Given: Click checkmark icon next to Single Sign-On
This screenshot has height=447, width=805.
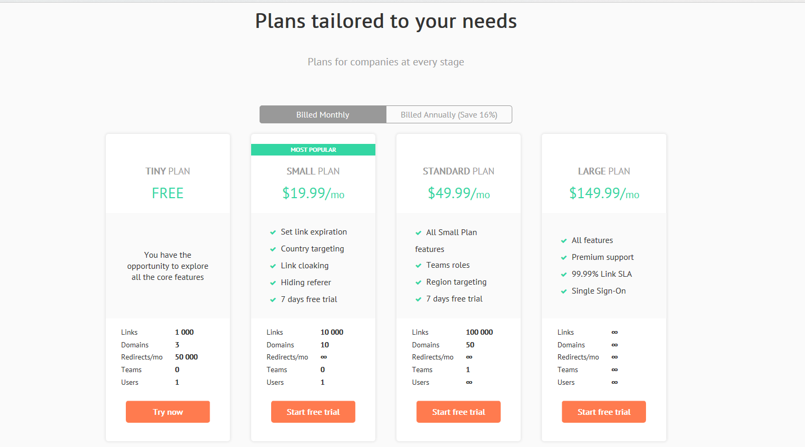Looking at the screenshot, I should point(564,291).
